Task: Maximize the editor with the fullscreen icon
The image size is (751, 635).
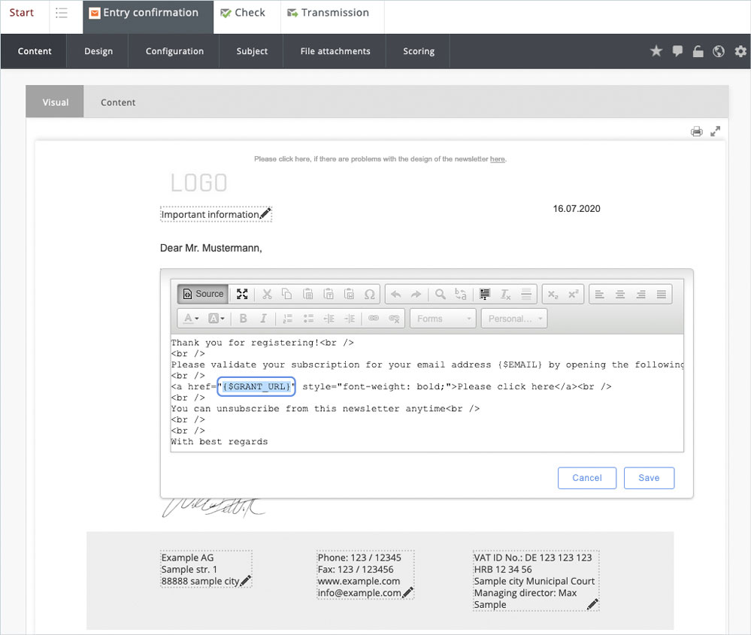Action: pos(242,294)
